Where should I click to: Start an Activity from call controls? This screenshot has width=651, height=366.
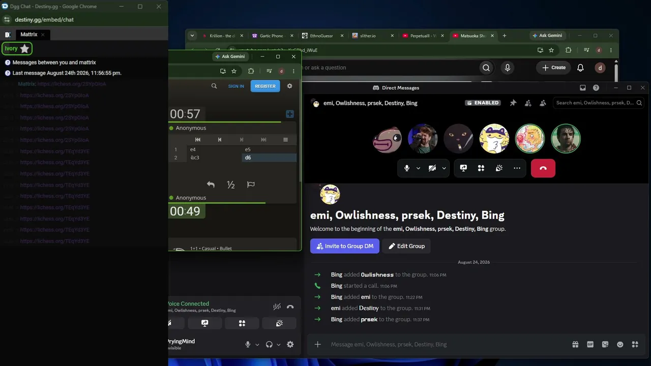coord(481,168)
